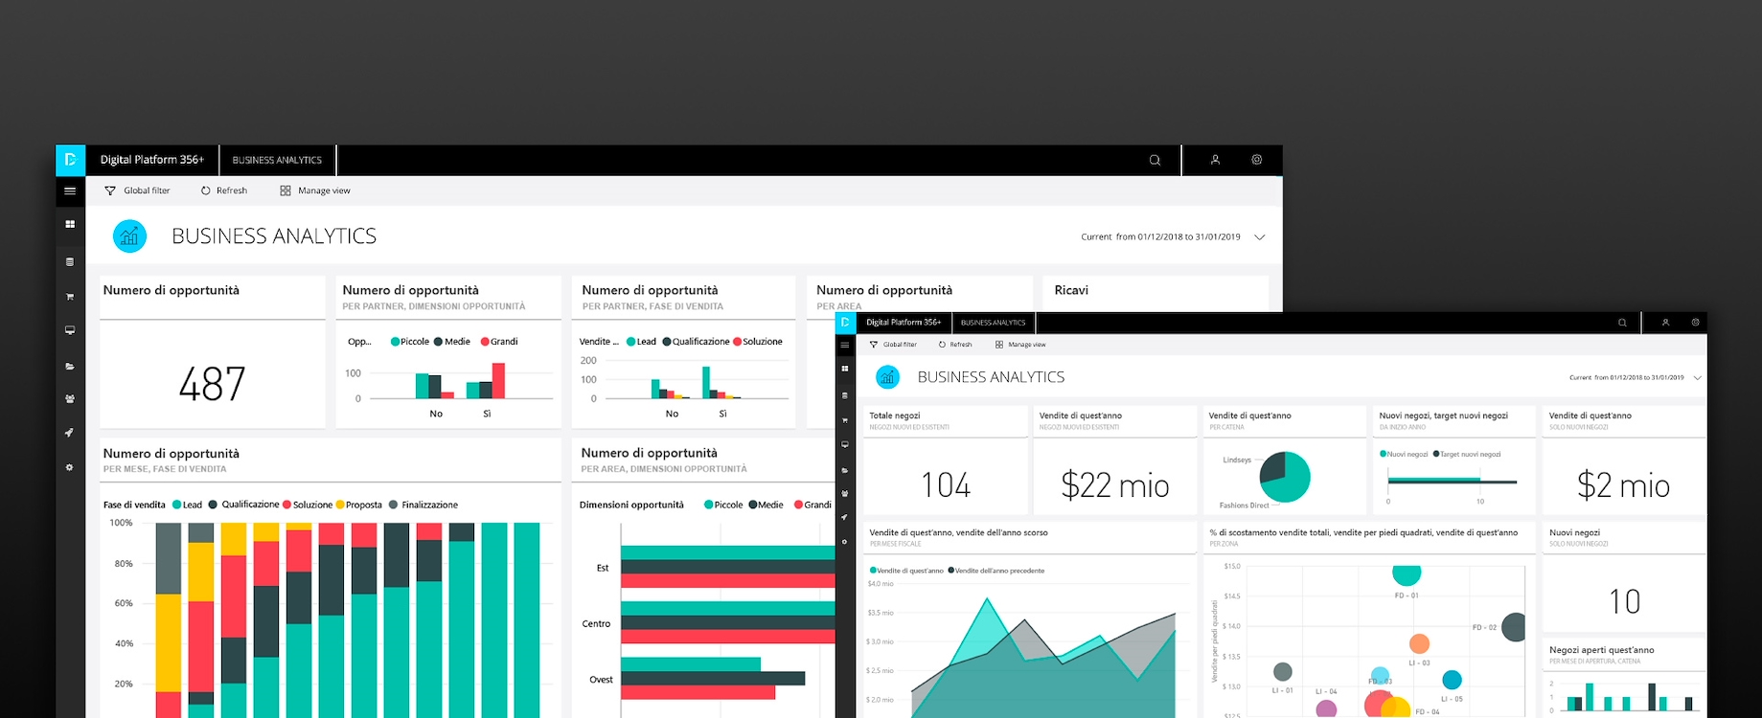
Task: Toggle the Finalizzazione legend item in the stacked chart
Action: click(423, 505)
